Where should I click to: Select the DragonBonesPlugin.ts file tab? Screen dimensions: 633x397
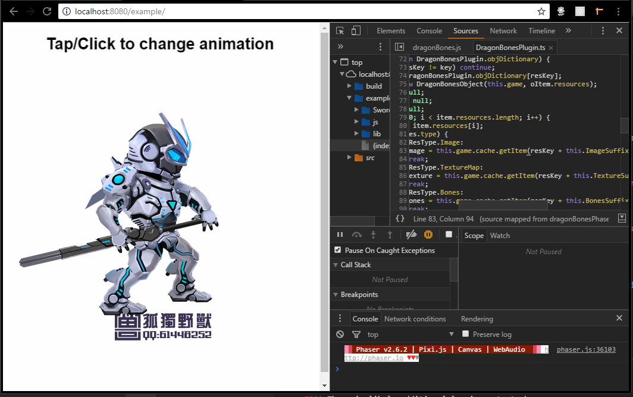(x=510, y=48)
